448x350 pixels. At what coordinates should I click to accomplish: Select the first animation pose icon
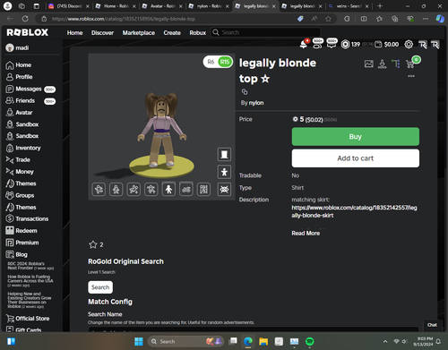click(99, 189)
